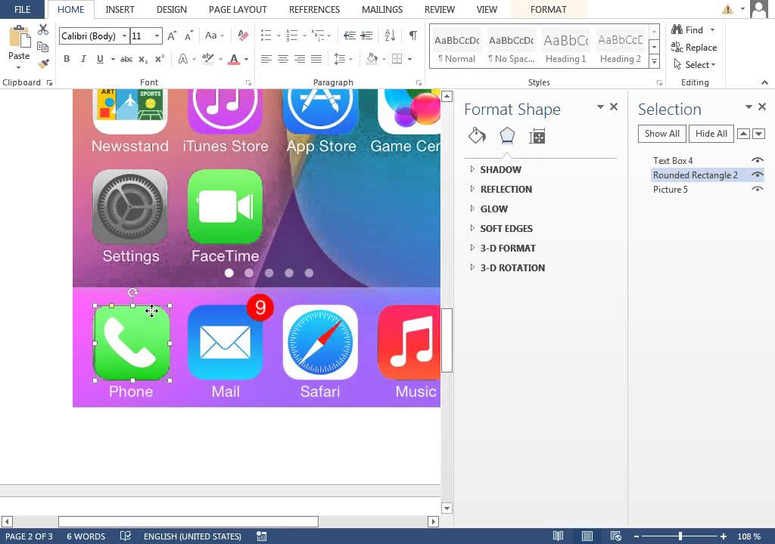The width and height of the screenshot is (775, 544).
Task: Open the MAILINGS tab
Action: click(x=381, y=9)
